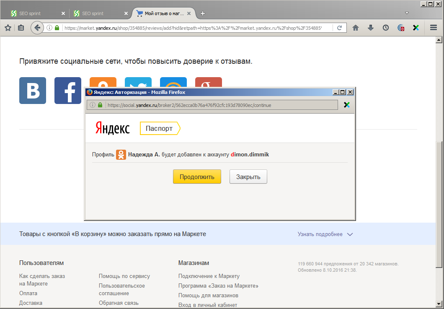Link the Mail.ru social network
This screenshot has width=444, height=309.
[173, 82]
